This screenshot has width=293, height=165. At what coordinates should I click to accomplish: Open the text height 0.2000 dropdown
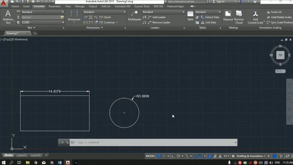[43, 22]
